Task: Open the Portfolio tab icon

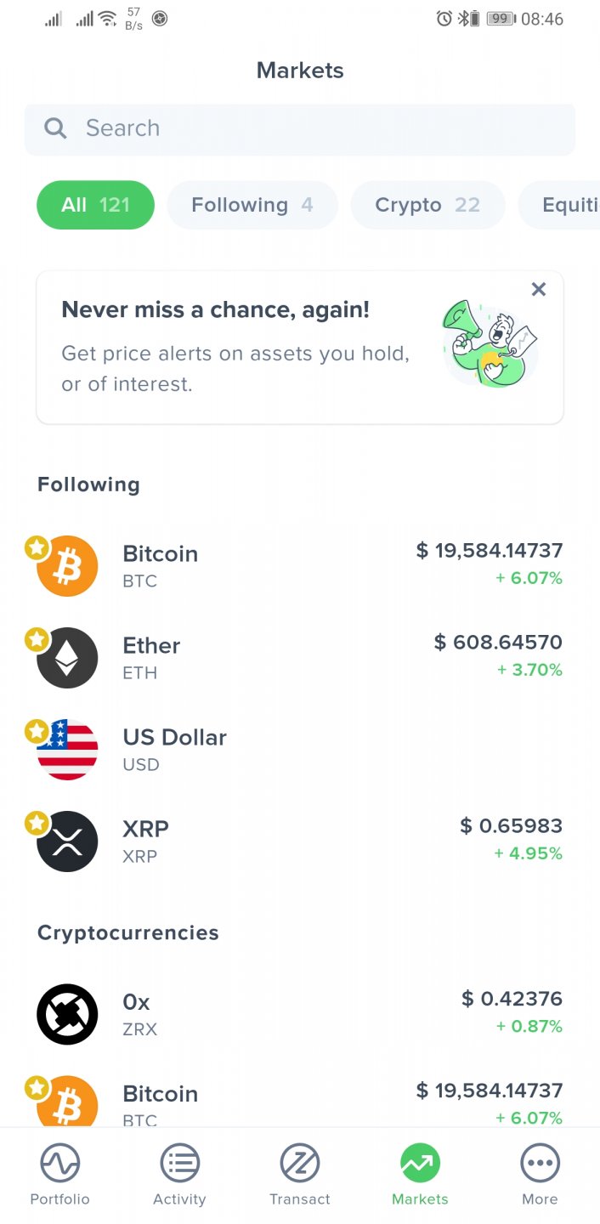Action: [x=59, y=1163]
